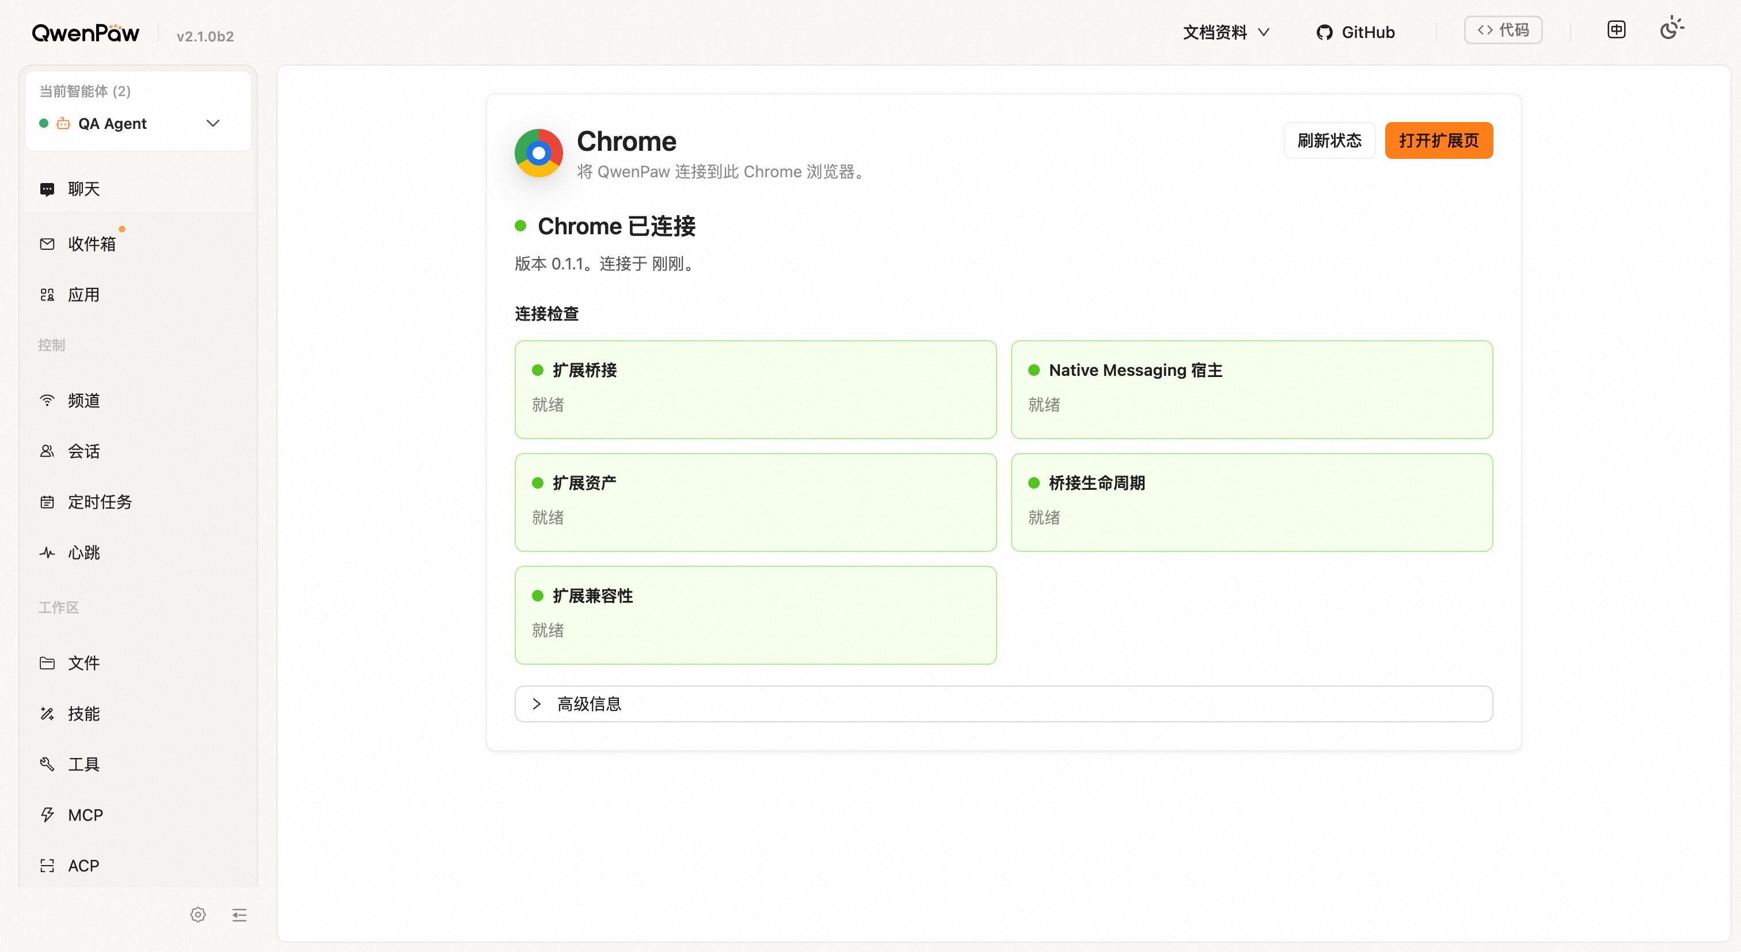Open 频道 menu item
The image size is (1741, 952).
click(138, 401)
